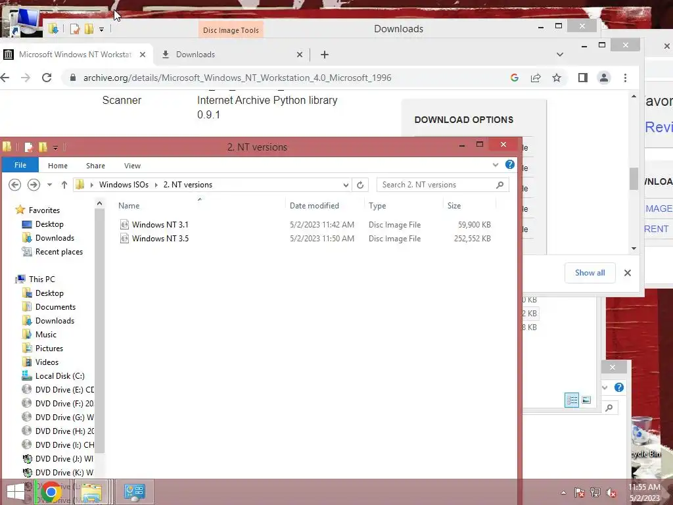Click the Search 2. NT versions field

442,185
